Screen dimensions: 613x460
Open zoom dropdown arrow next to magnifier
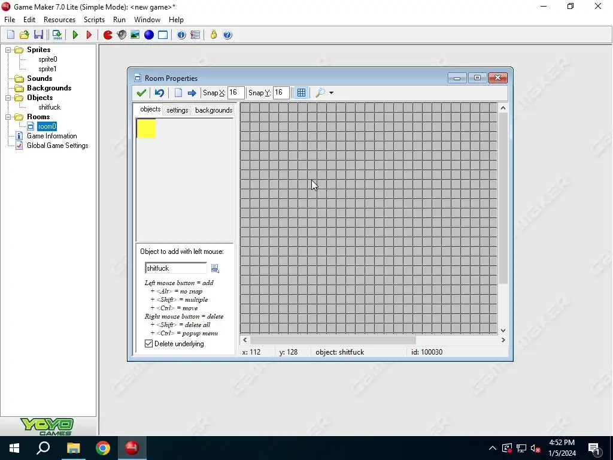[x=331, y=93]
